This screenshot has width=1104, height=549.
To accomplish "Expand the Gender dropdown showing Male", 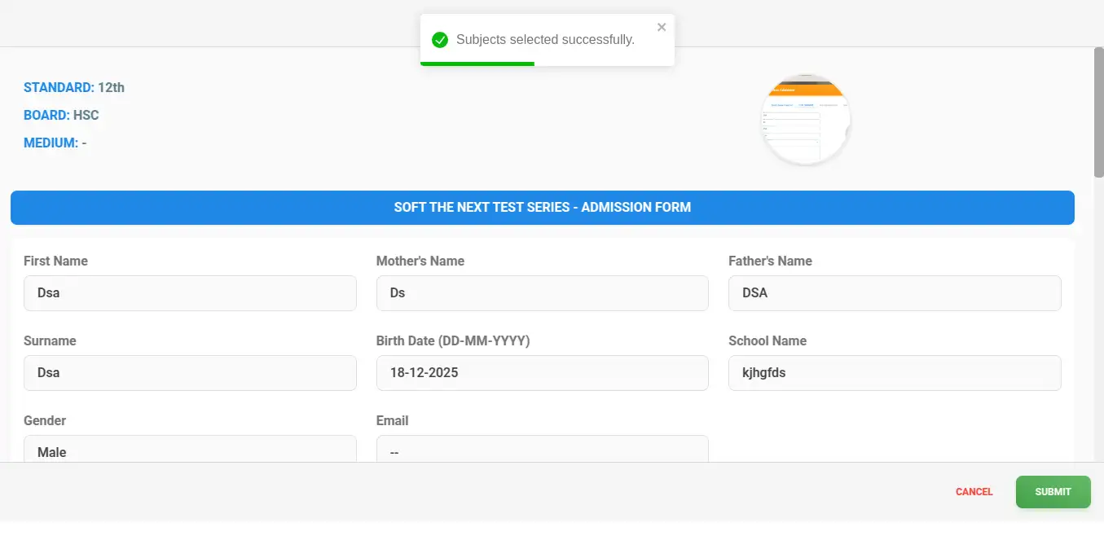I will (190, 450).
